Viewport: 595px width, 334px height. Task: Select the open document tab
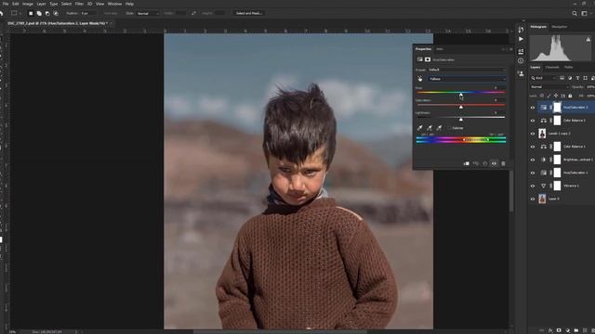(x=57, y=23)
